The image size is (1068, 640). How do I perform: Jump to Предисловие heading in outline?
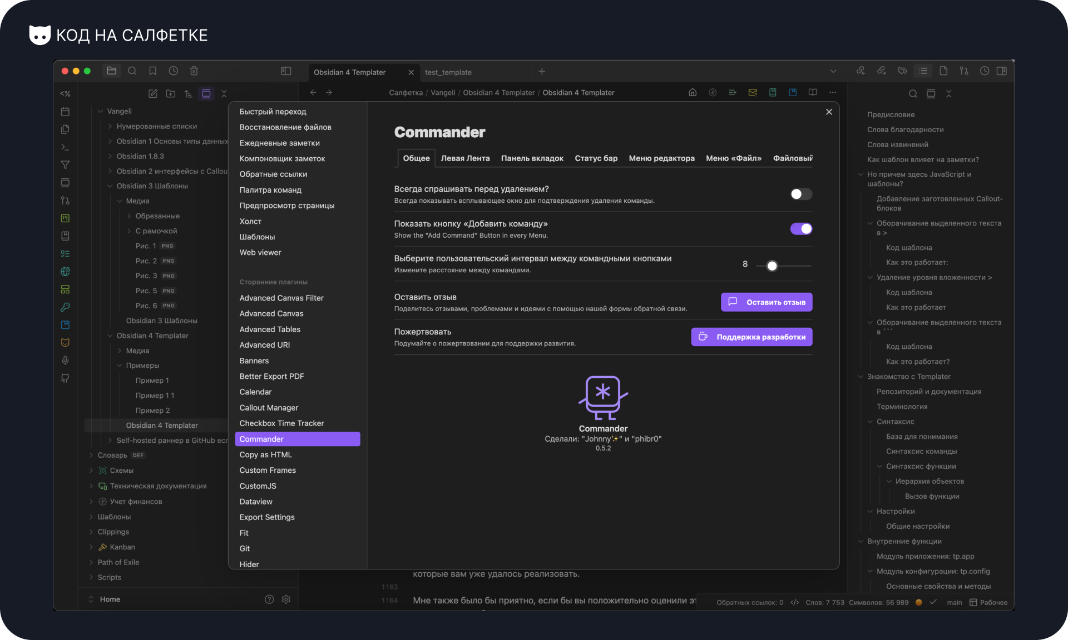891,114
